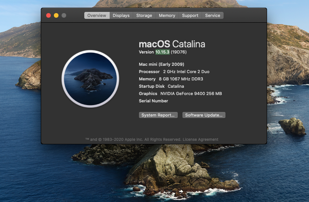Click the 8 GB 1067 MHz DDR3 value
Screen dimensions: 309x202
(x=181, y=79)
